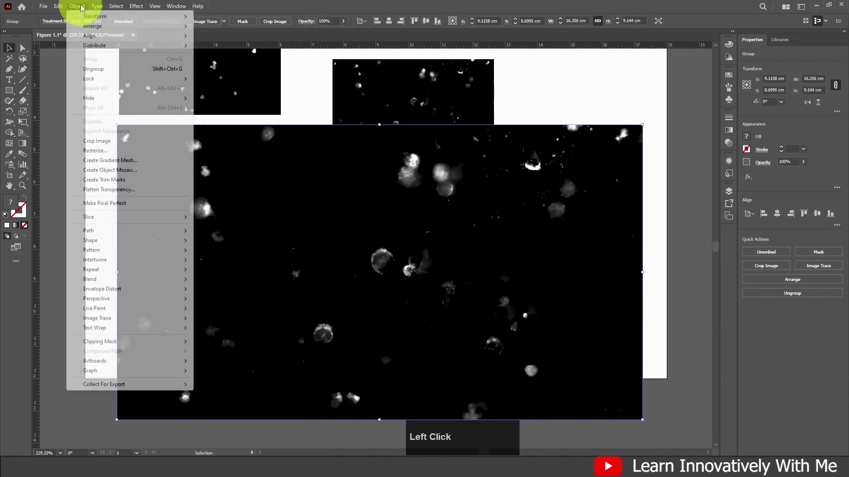Click horizontal align left in control bar

[x=377, y=21]
